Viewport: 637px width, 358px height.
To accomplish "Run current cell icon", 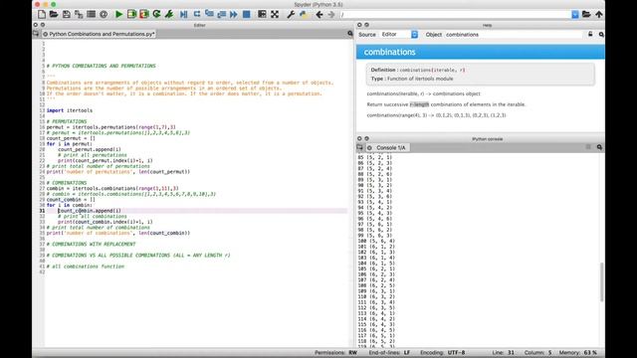I will [131, 14].
